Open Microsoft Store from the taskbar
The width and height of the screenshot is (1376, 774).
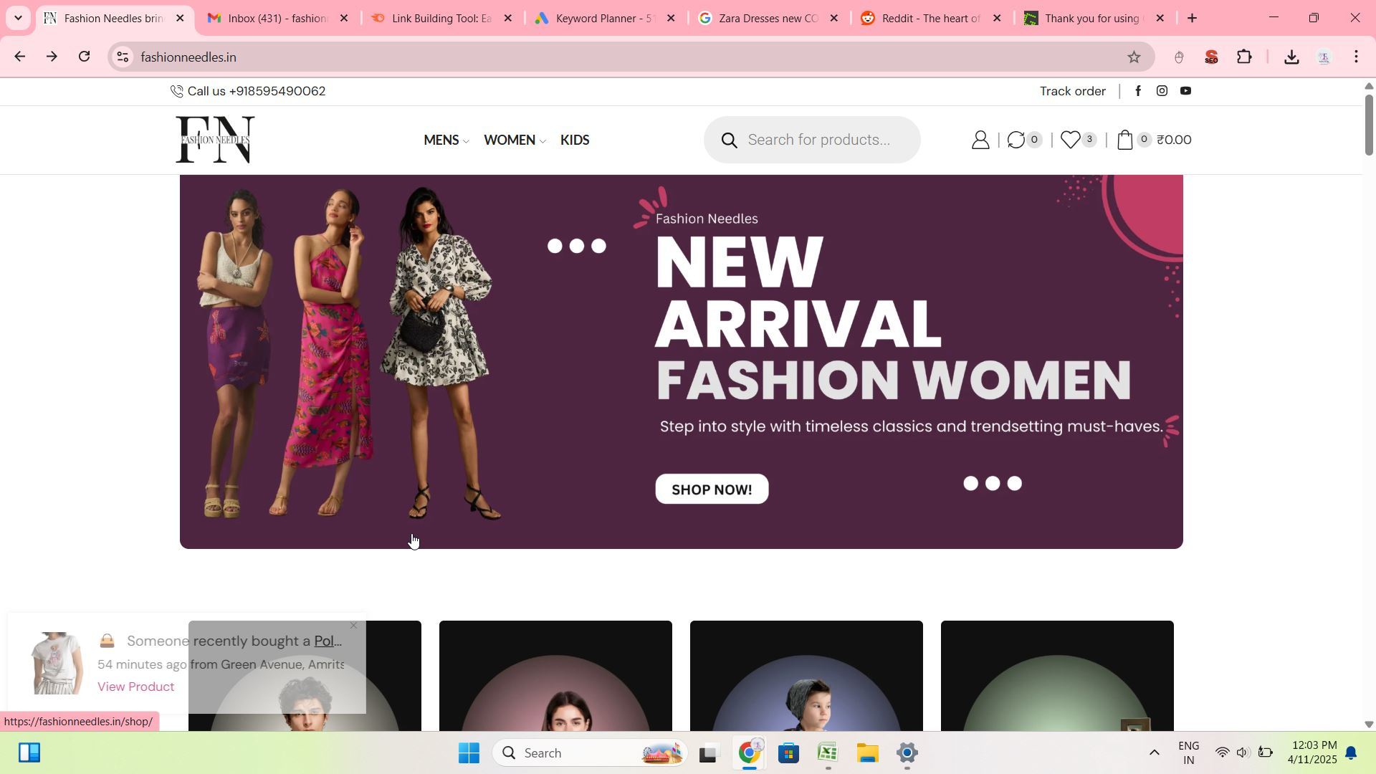[788, 753]
